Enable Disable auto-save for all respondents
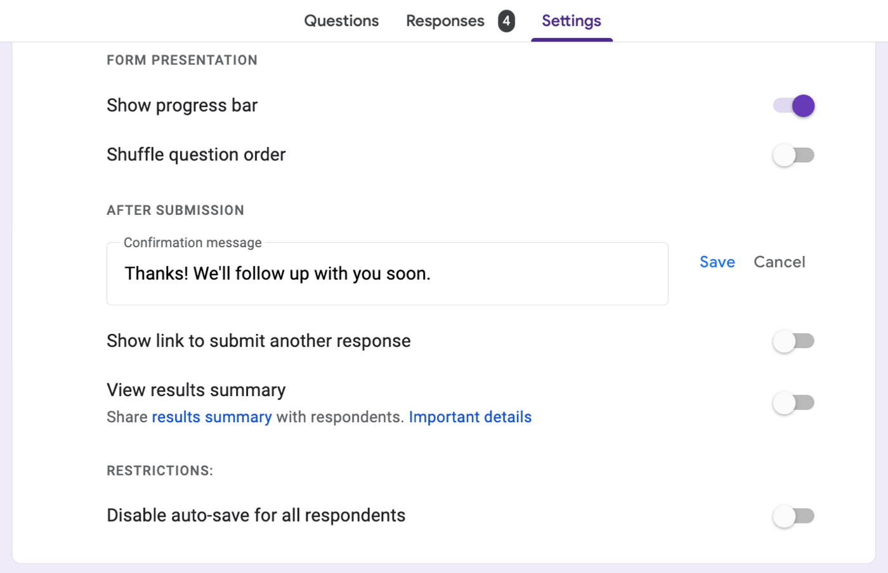Screen dimensions: 888x573 coord(793,516)
